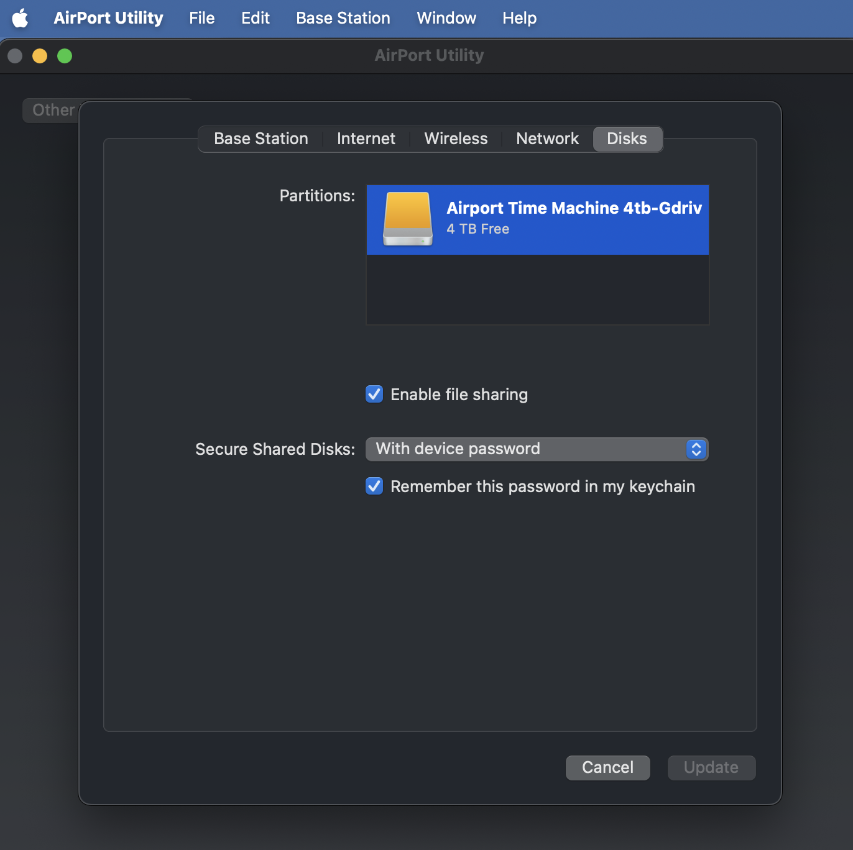Viewport: 853px width, 850px height.
Task: Uncheck Enable file sharing
Action: (x=374, y=394)
